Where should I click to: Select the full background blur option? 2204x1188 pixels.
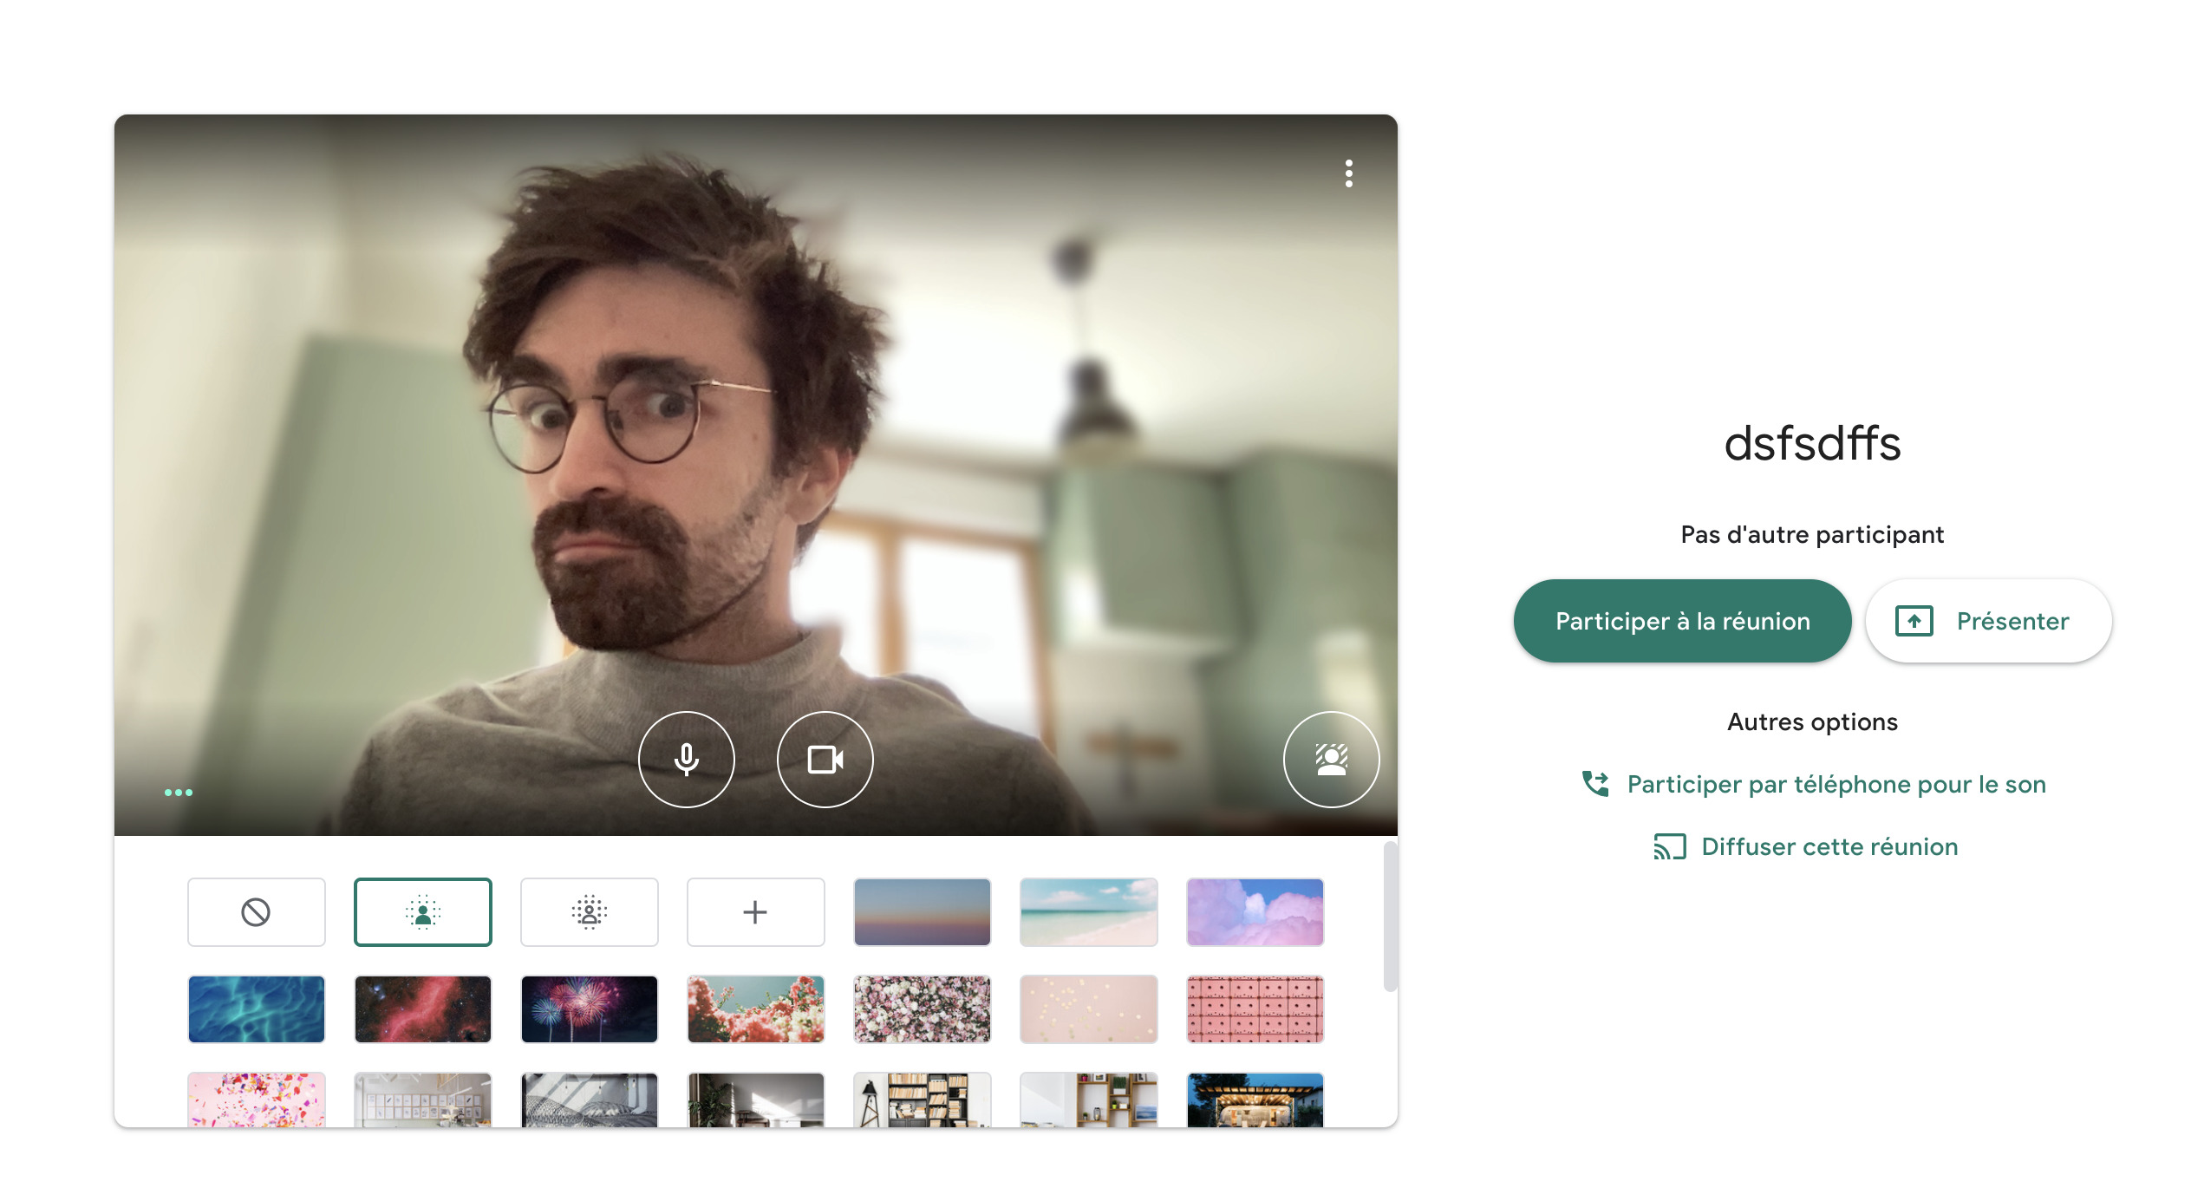coord(590,912)
